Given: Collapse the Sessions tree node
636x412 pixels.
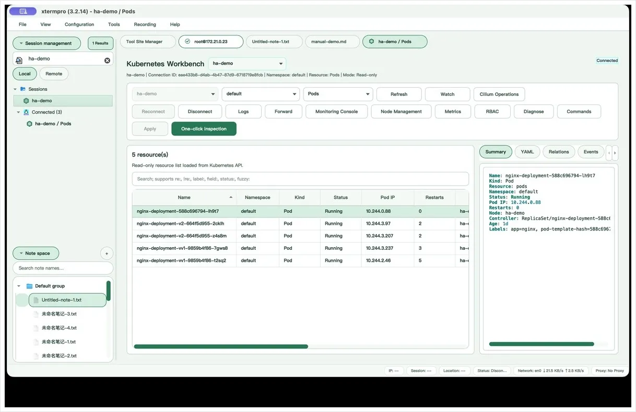Looking at the screenshot, I should tap(15, 89).
